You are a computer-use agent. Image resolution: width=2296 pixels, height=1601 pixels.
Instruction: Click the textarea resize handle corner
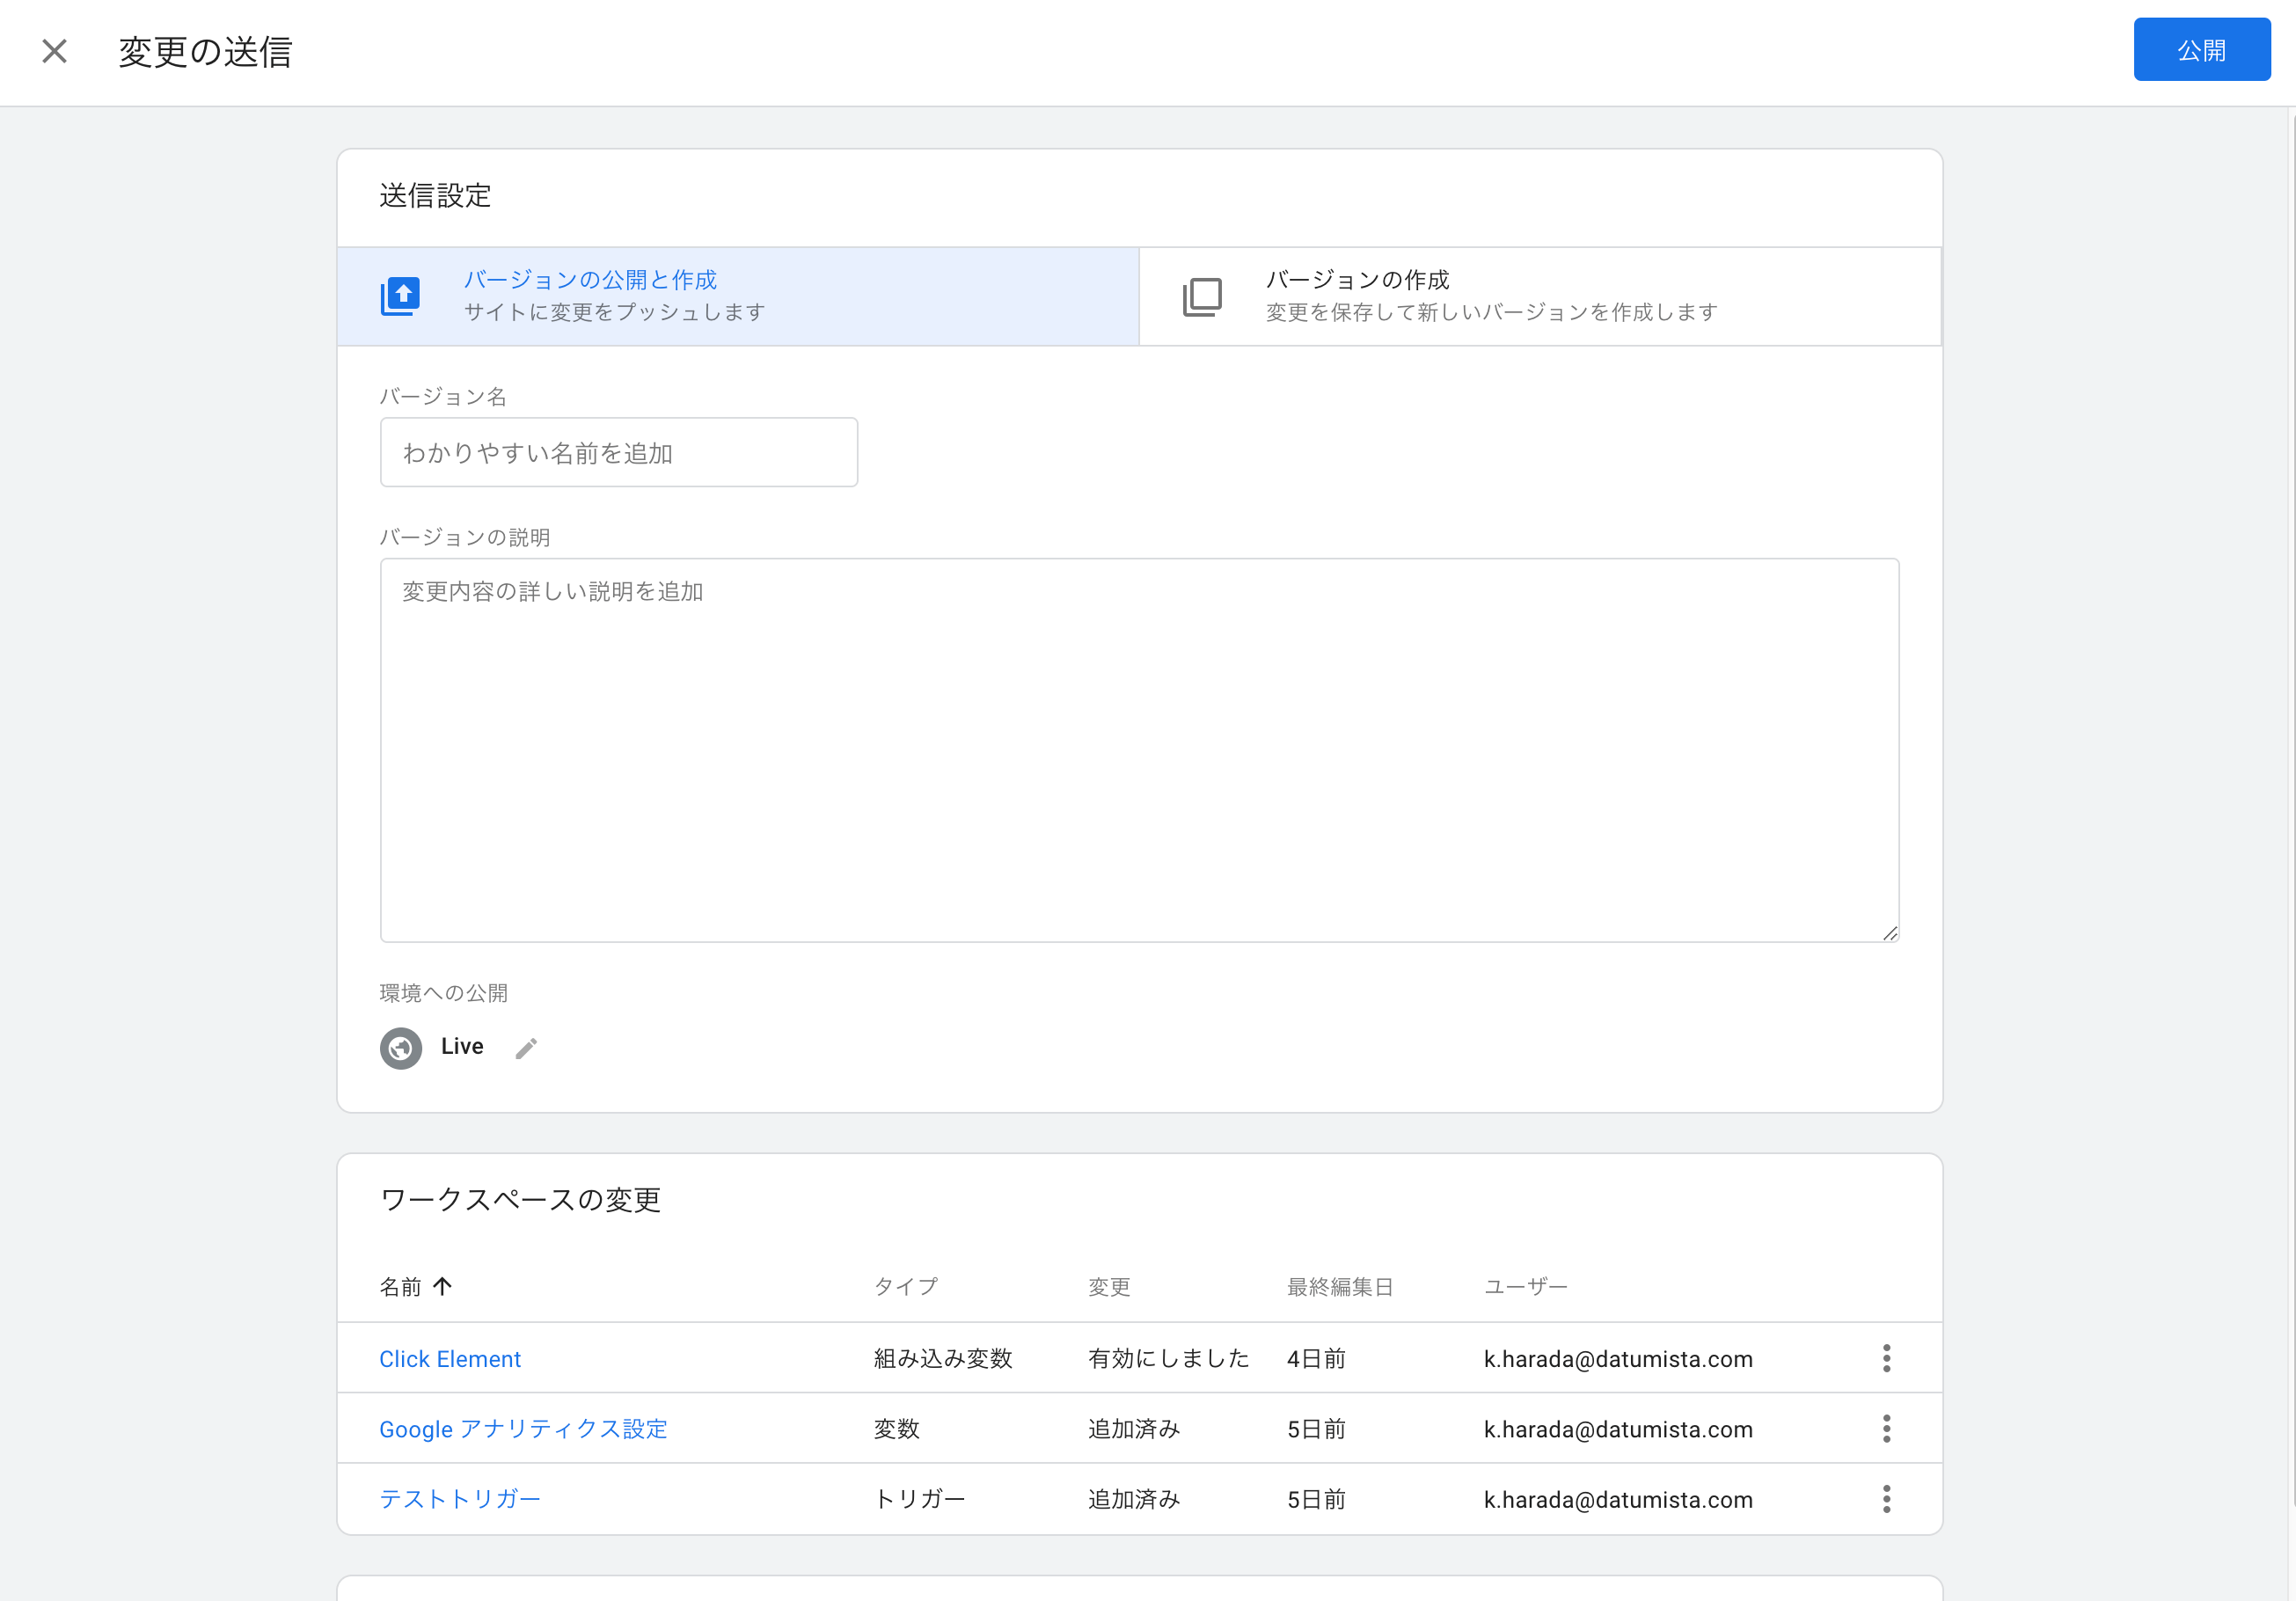tap(1889, 933)
